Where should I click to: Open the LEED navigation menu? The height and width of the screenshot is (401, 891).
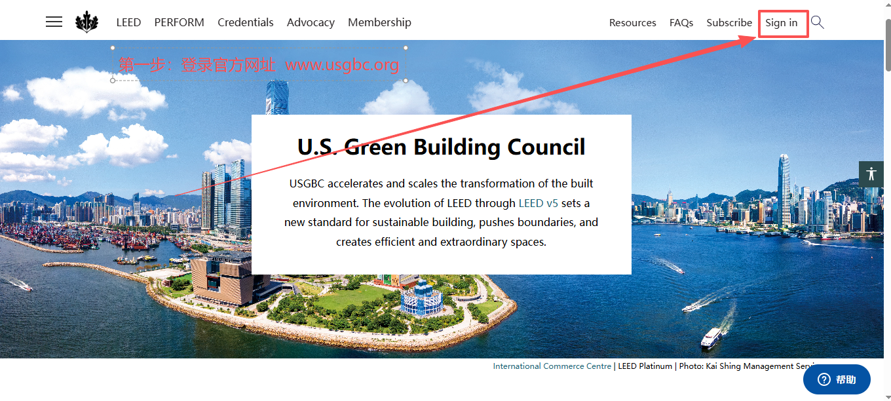click(128, 22)
